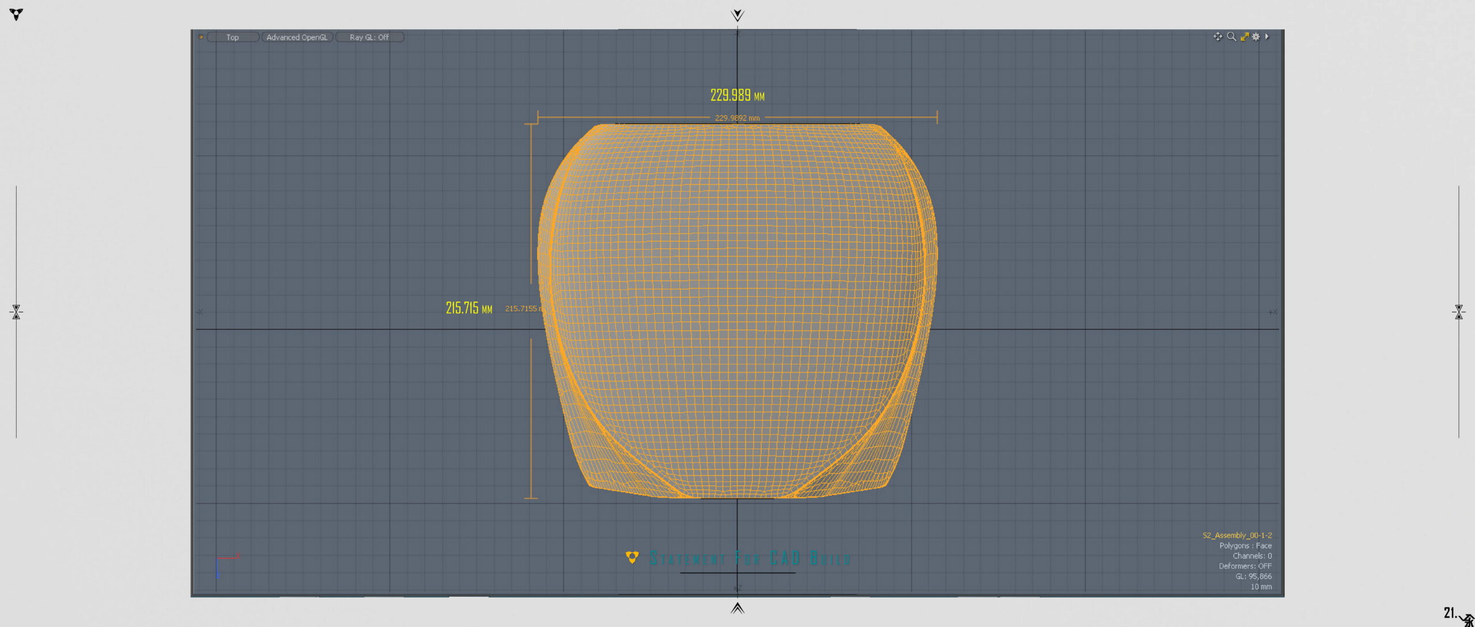Click the yellow maximize viewport arrows icon
This screenshot has height=627, width=1475.
coord(1244,37)
